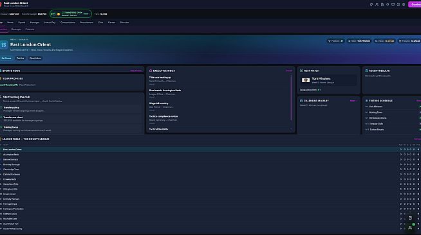421x235 pixels.
Task: Open the Title race heating up message
Action: [x=219, y=80]
